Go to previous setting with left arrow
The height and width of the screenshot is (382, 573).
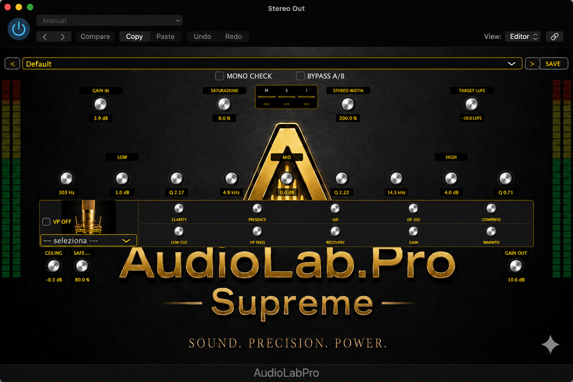(x=45, y=36)
